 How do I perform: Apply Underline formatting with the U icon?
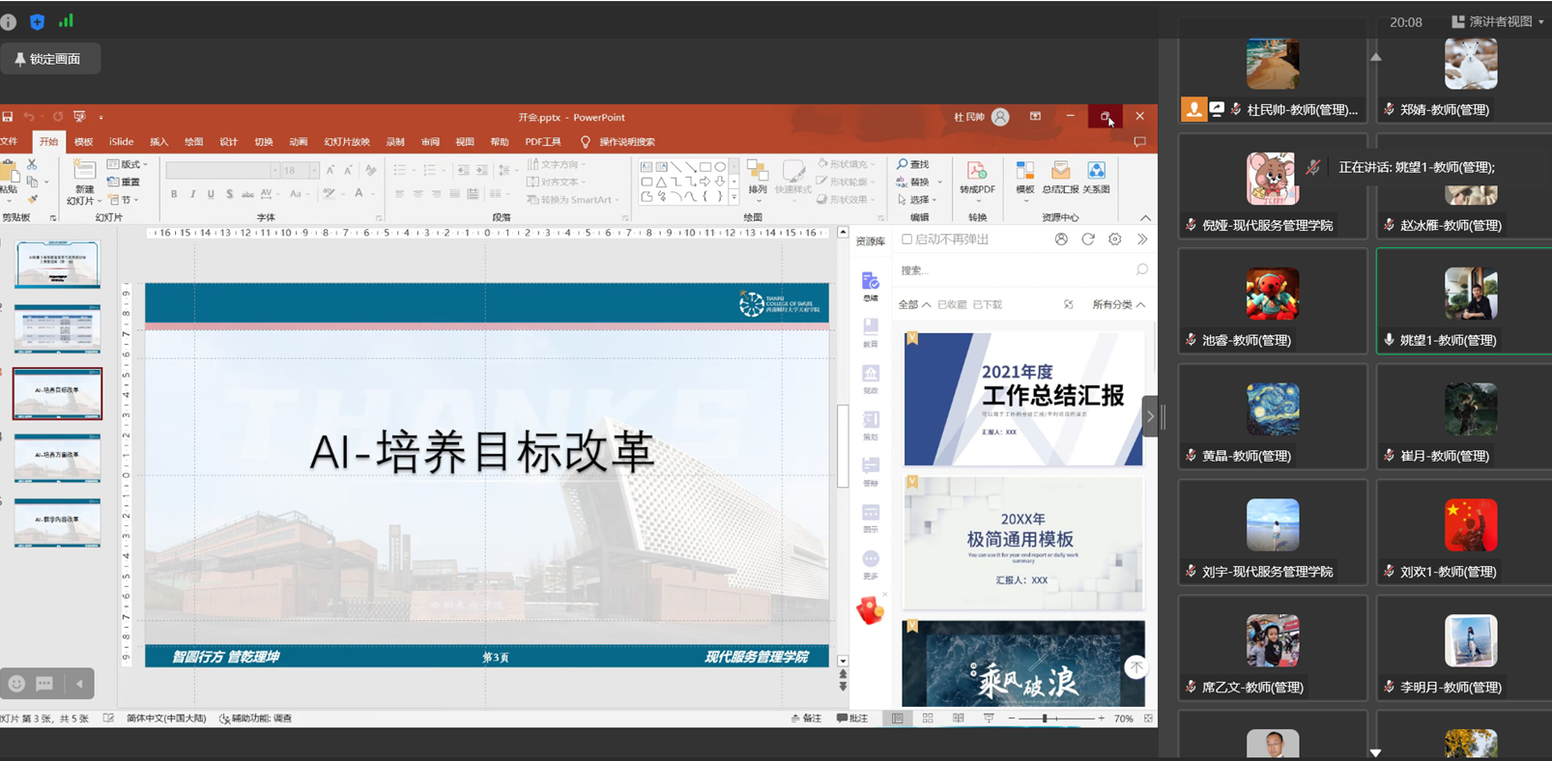(211, 194)
